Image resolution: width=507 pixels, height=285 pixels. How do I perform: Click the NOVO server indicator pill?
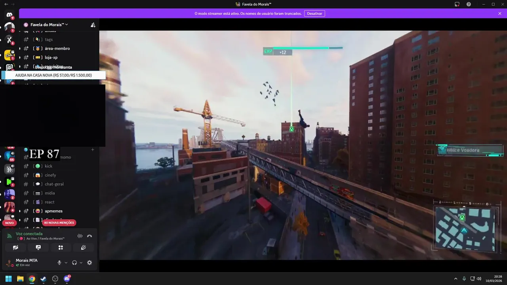coord(10,223)
